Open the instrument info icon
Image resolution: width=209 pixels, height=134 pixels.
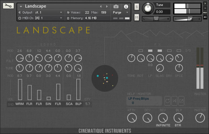click(126, 6)
